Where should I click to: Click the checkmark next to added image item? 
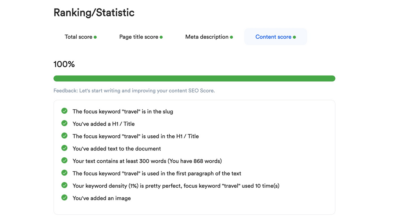click(x=64, y=198)
